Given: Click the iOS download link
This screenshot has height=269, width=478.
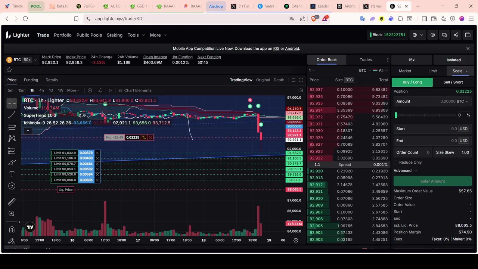Looking at the screenshot, I should (x=276, y=49).
